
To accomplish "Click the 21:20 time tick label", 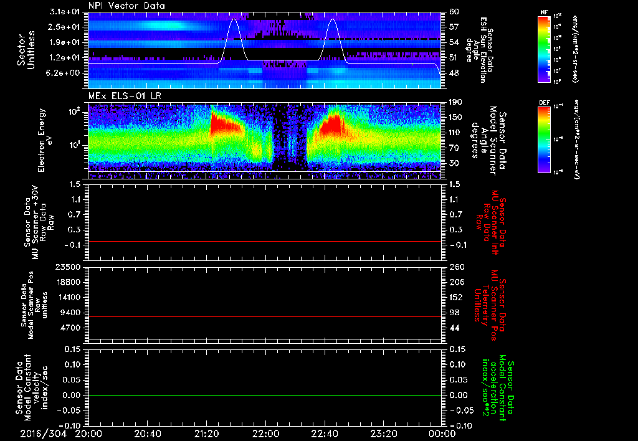I will click(206, 434).
